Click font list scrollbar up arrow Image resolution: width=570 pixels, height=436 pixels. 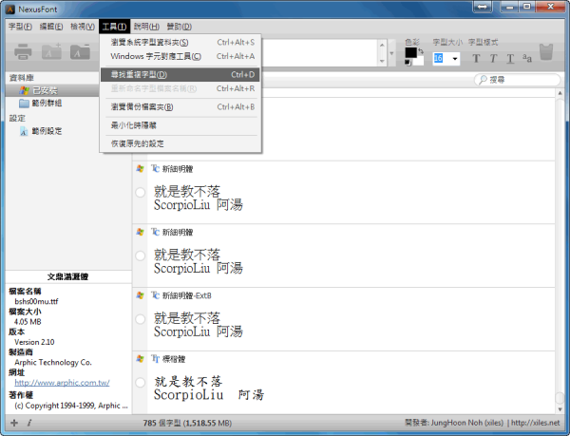point(560,93)
